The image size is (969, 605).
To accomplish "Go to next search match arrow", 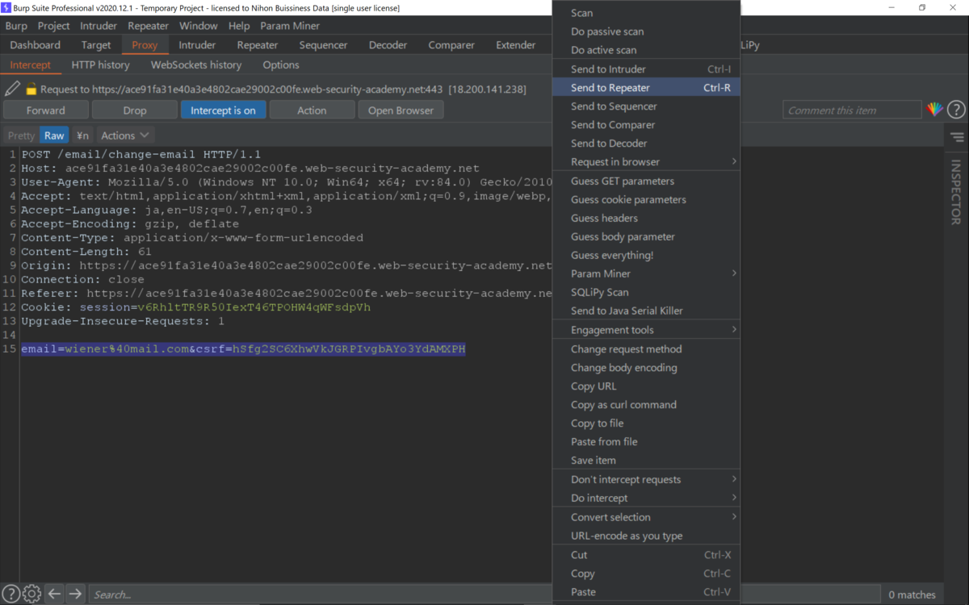I will coord(75,594).
